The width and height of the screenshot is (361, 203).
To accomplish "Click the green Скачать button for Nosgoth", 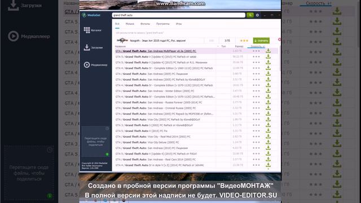I will click(x=261, y=41).
